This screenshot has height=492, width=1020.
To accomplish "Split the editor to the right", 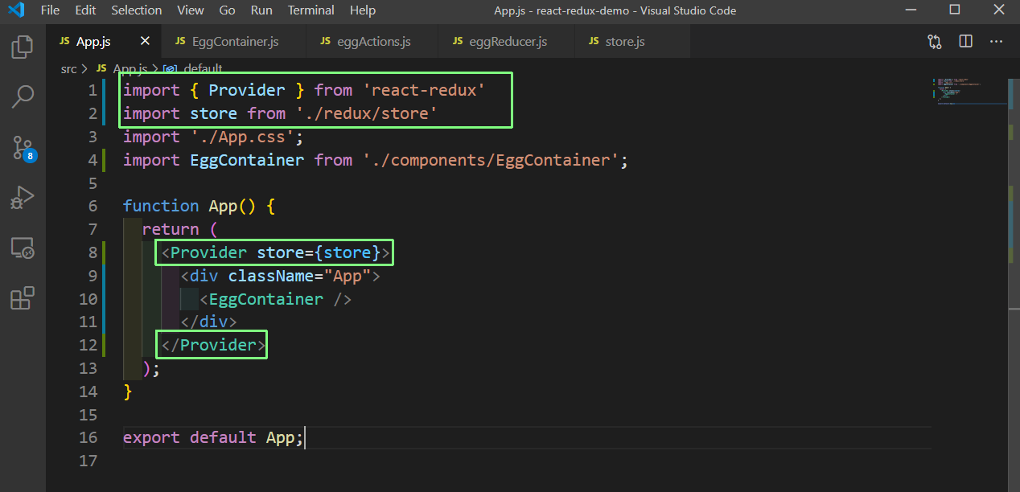I will click(966, 41).
